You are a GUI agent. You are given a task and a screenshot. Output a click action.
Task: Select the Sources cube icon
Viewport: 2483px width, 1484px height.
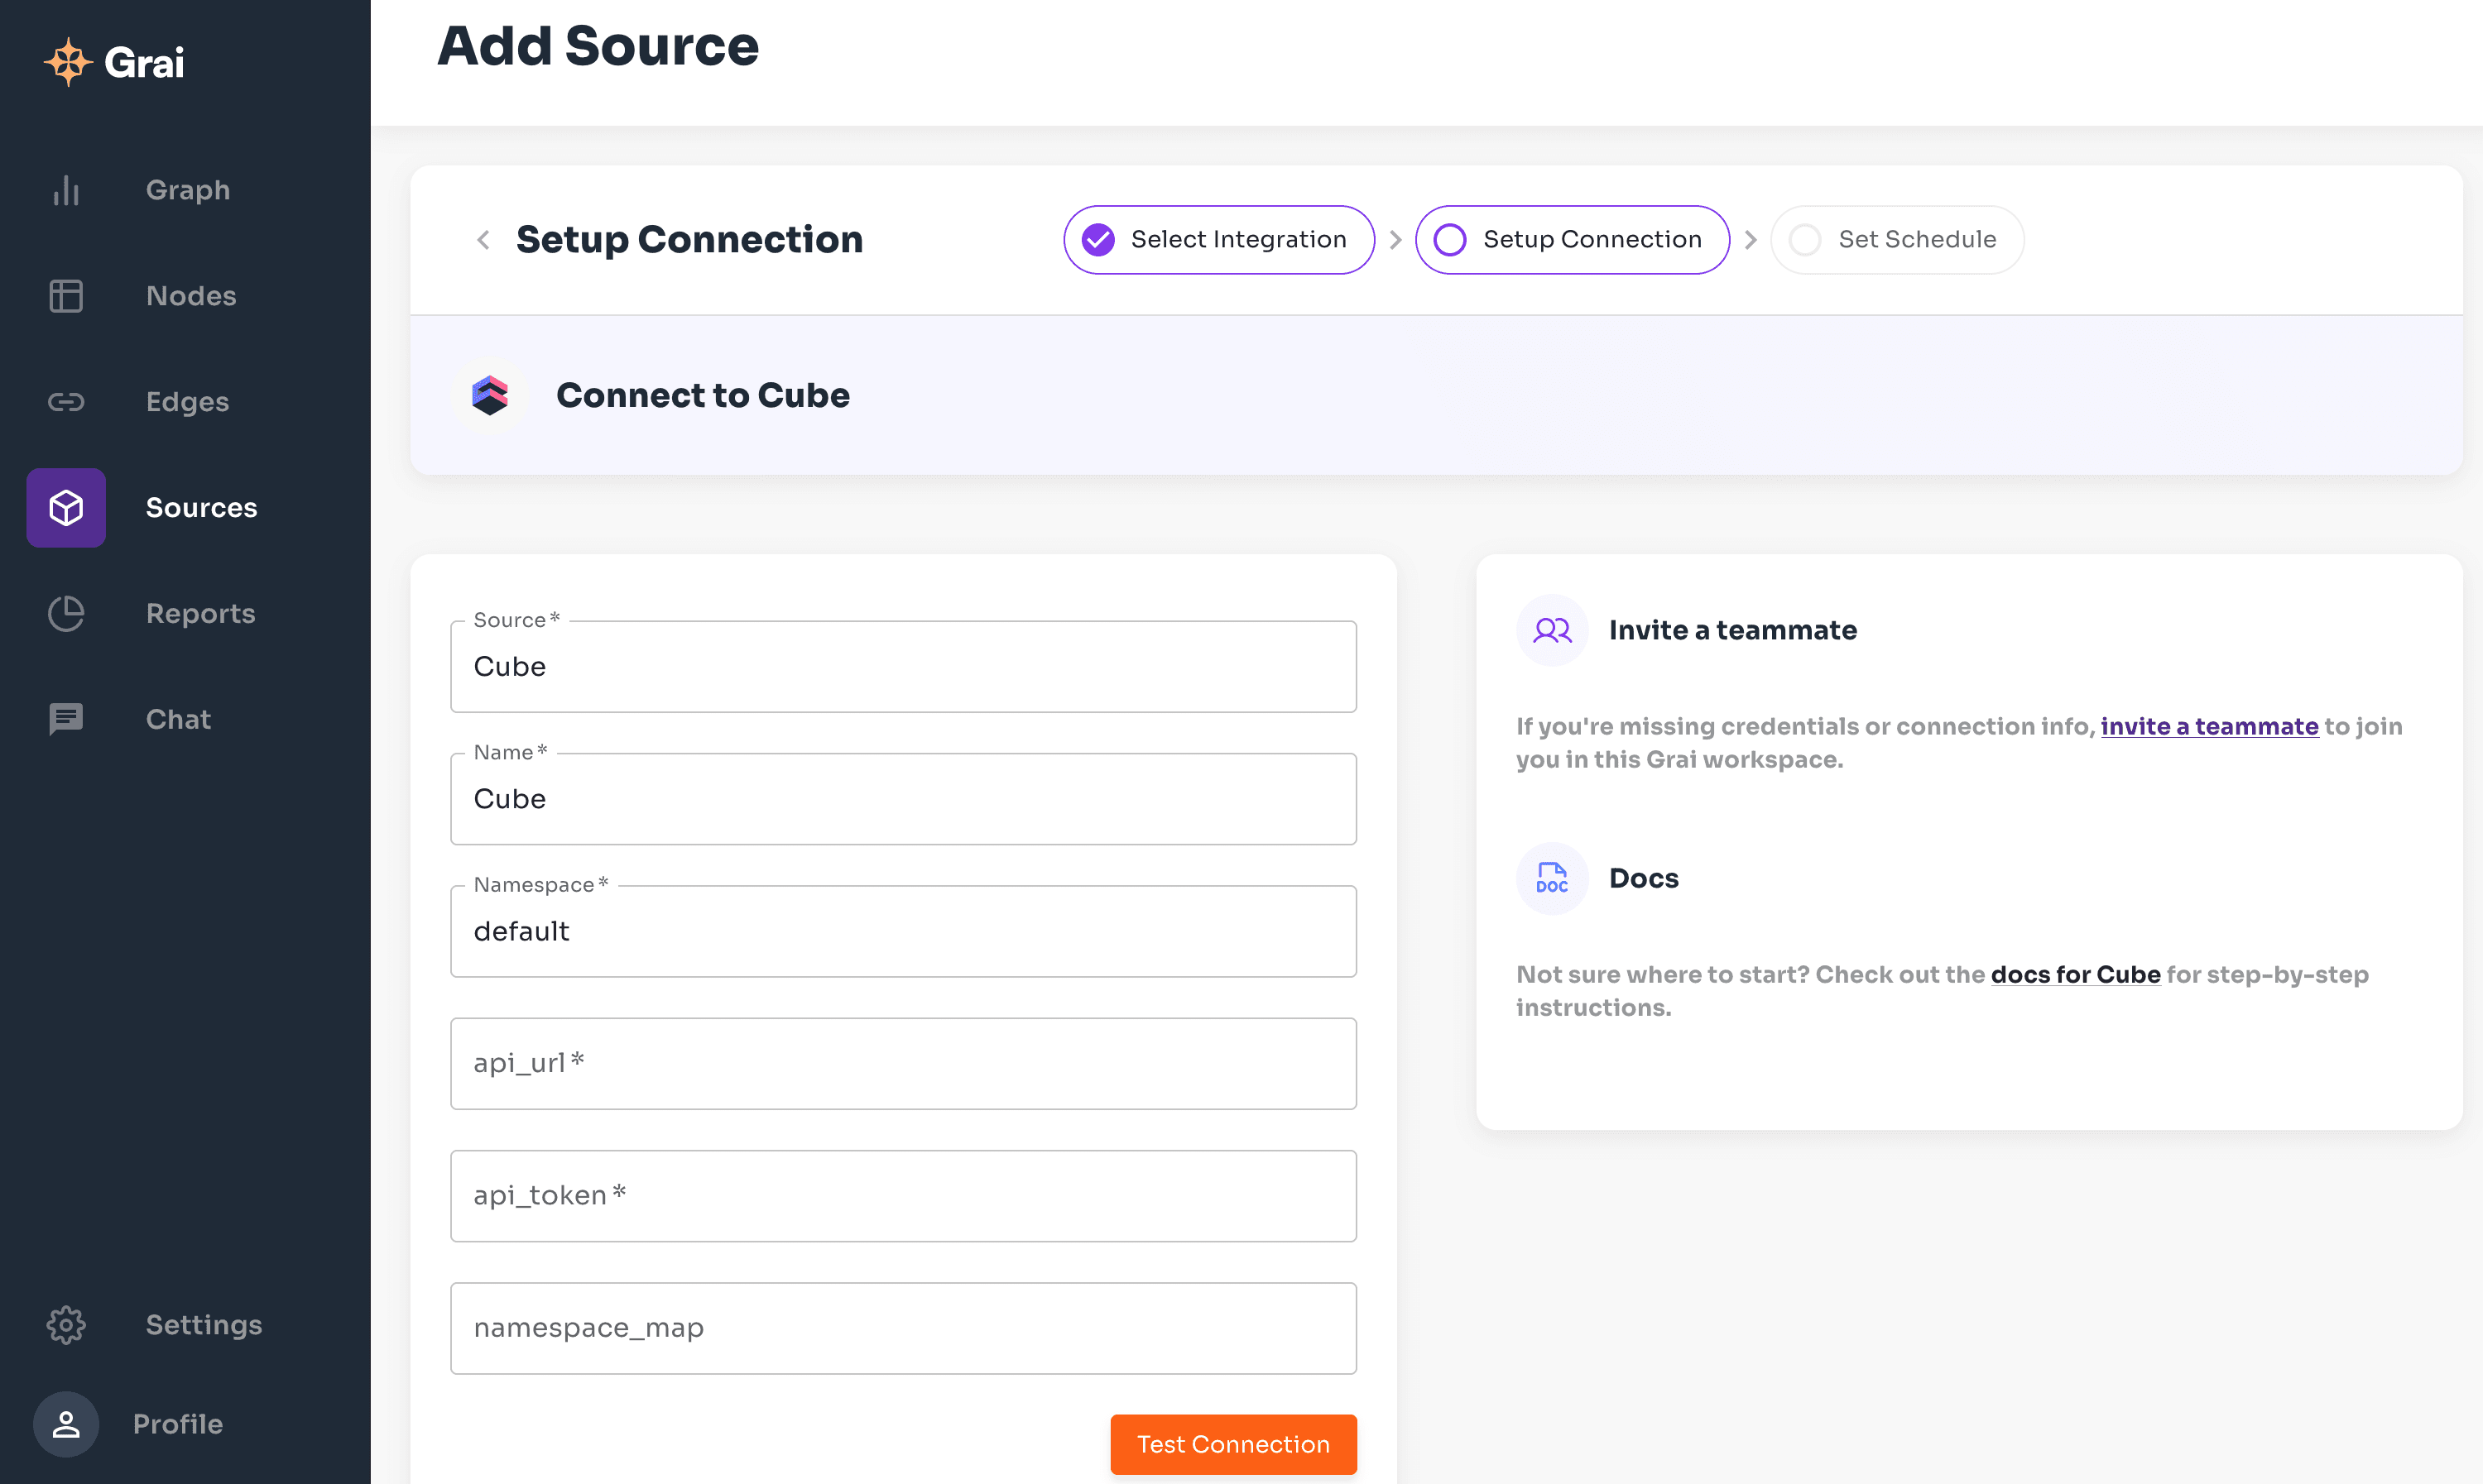click(66, 508)
